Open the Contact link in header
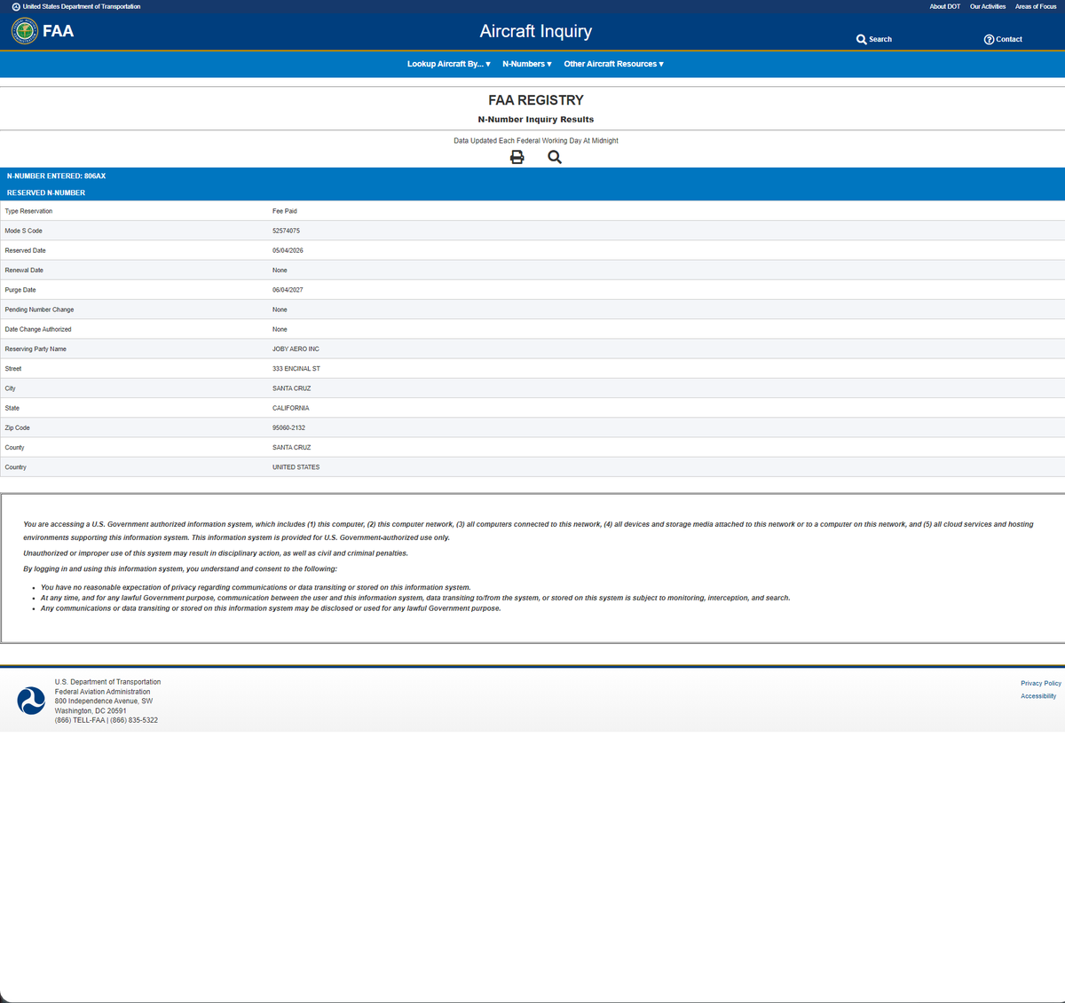 point(1003,39)
